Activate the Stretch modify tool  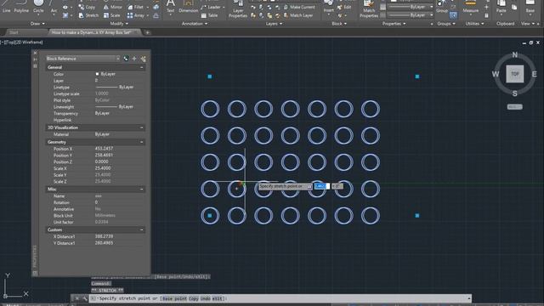pyautogui.click(x=88, y=15)
